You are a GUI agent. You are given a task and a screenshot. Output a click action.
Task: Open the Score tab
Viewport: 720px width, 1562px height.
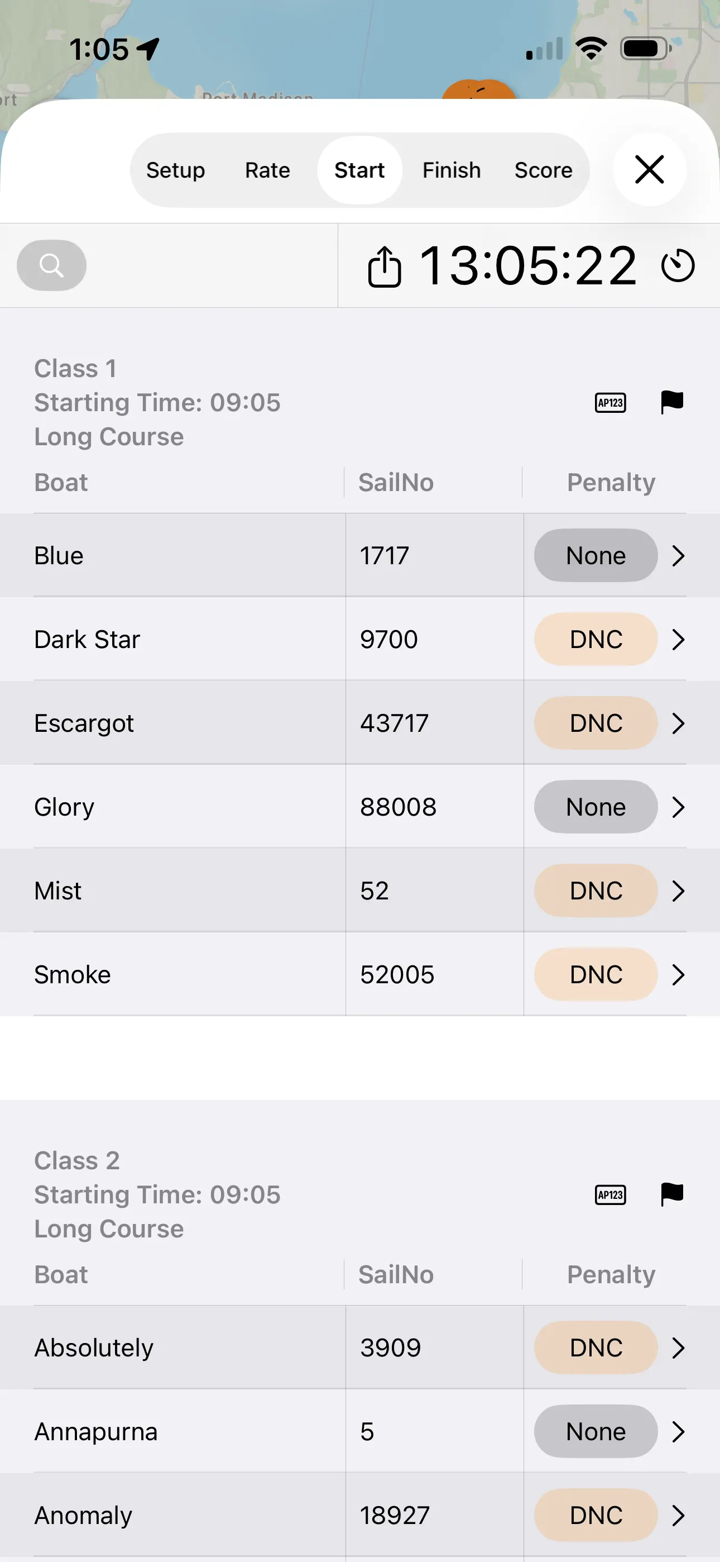click(543, 170)
